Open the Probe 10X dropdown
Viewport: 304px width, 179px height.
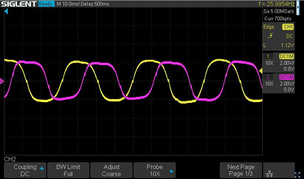click(x=155, y=170)
